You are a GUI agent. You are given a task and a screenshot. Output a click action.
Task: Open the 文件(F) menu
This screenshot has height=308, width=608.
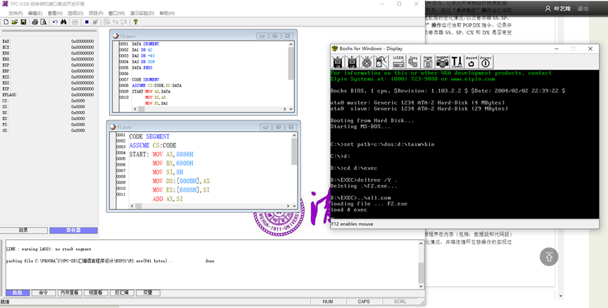15,13
